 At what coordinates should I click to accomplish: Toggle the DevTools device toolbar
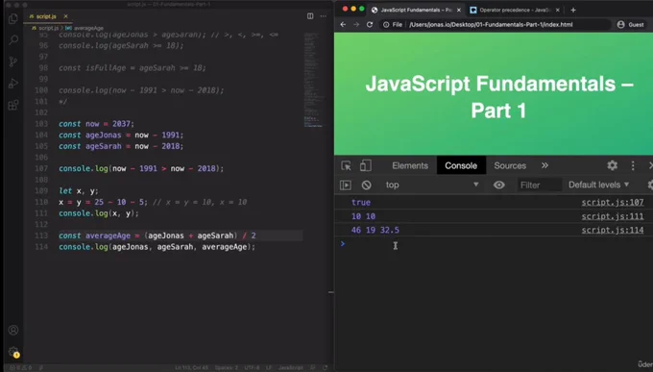[366, 165]
